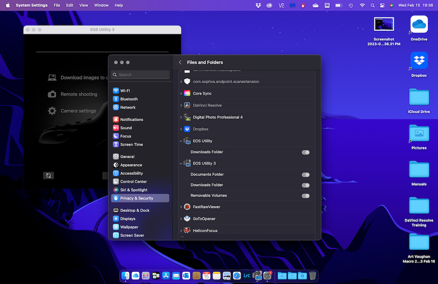The image size is (438, 284).
Task: Open Trash from the Dock
Action: (312, 276)
